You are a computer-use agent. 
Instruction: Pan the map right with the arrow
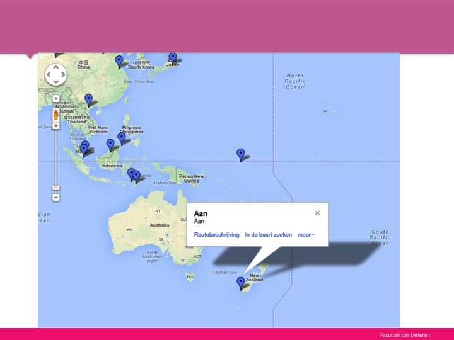click(63, 74)
